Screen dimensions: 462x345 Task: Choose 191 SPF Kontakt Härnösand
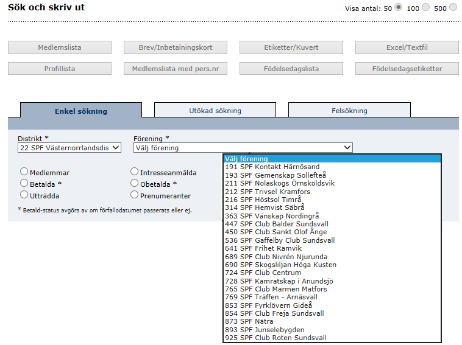[x=332, y=167]
